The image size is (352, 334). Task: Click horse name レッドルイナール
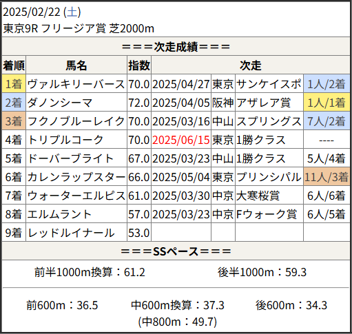(71, 233)
